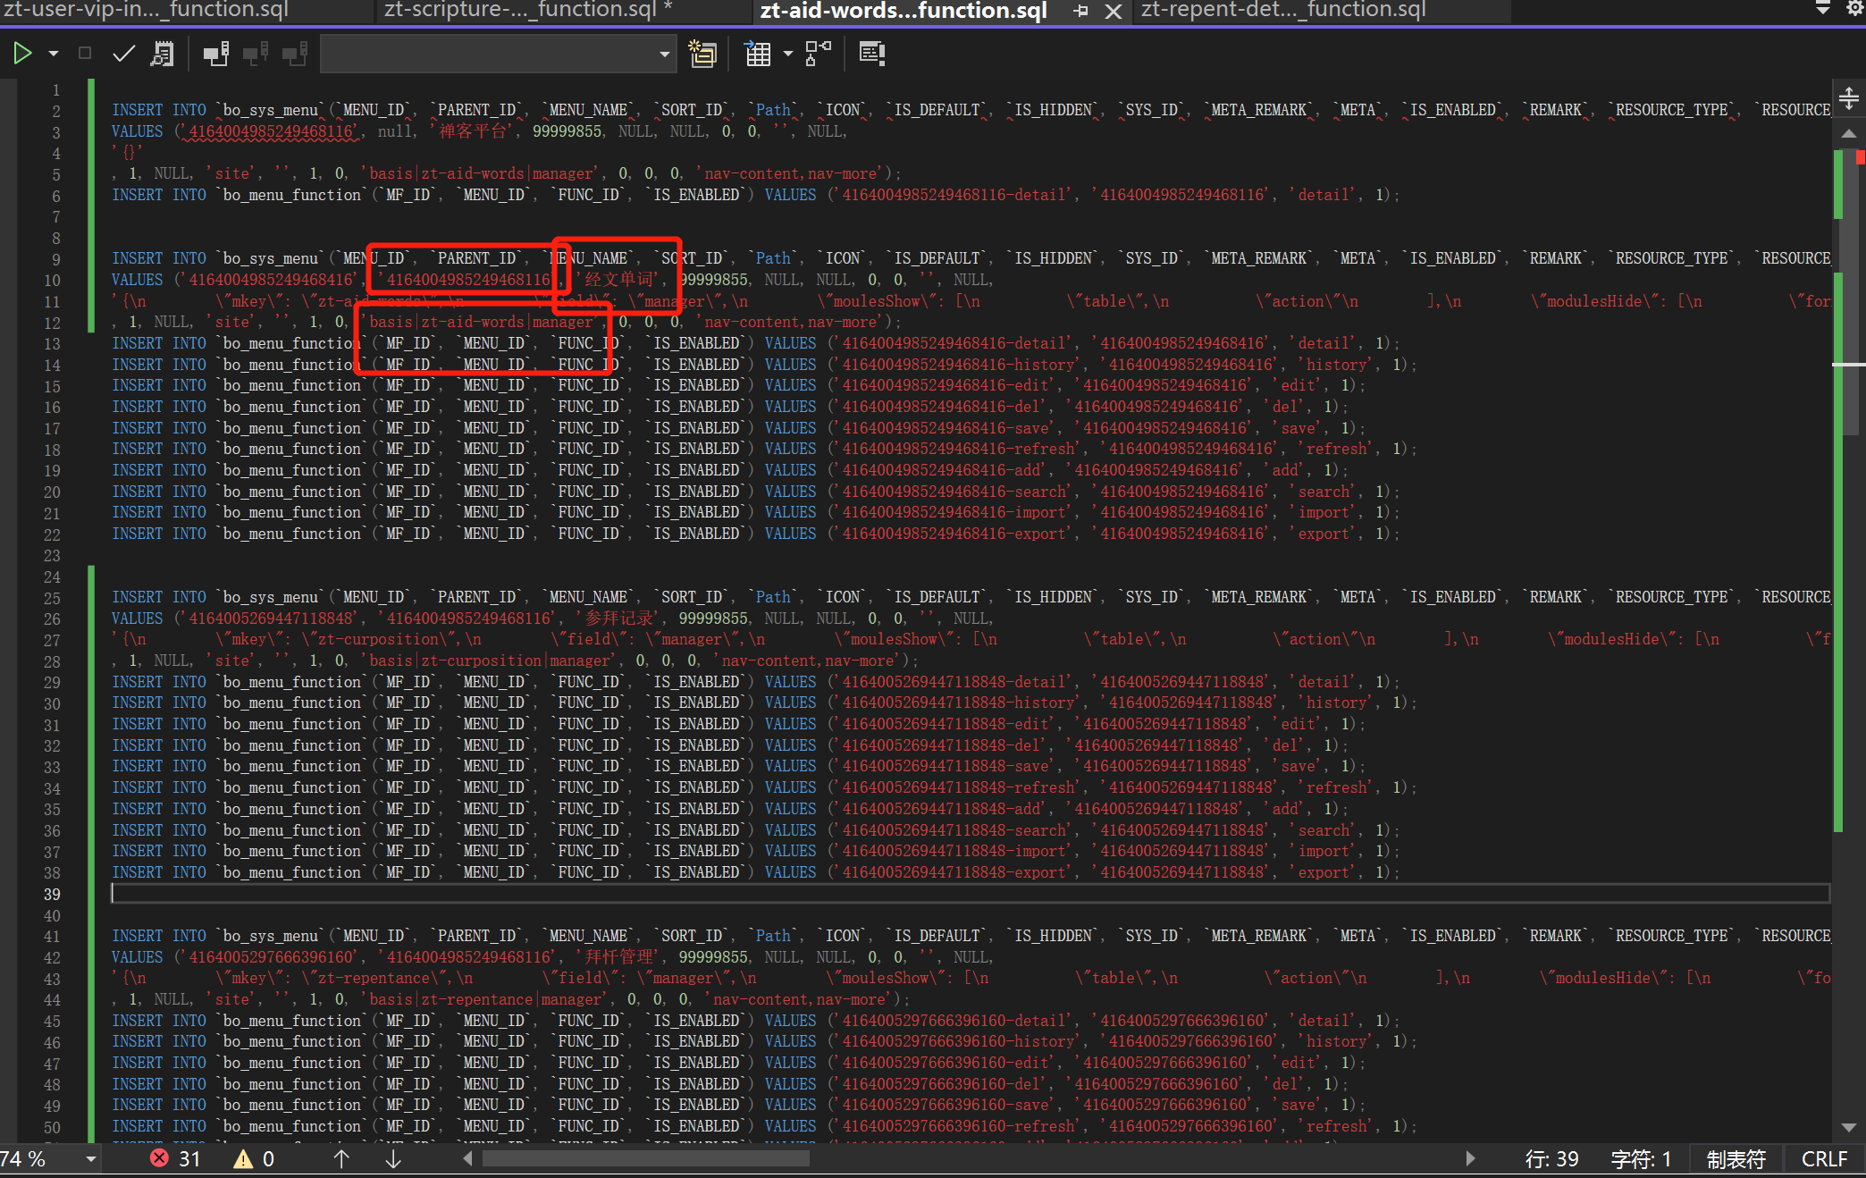Click the Change connection icon
1866x1178 pixels.
tap(295, 54)
